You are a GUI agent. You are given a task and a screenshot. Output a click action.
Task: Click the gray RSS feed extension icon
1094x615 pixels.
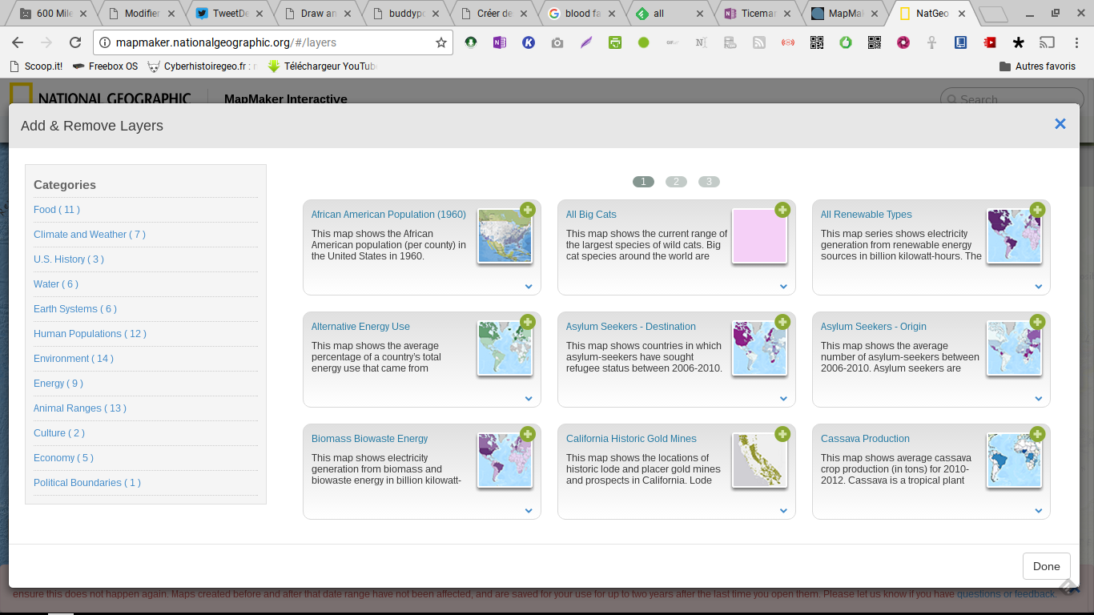pyautogui.click(x=758, y=42)
